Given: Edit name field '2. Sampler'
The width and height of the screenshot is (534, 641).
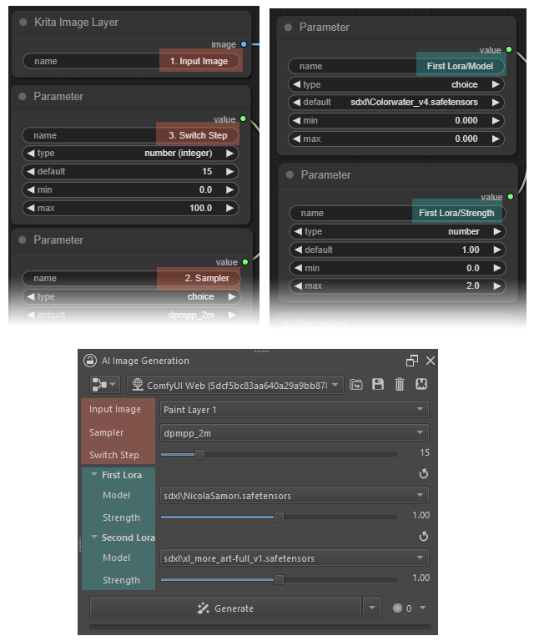Looking at the screenshot, I should click(131, 278).
